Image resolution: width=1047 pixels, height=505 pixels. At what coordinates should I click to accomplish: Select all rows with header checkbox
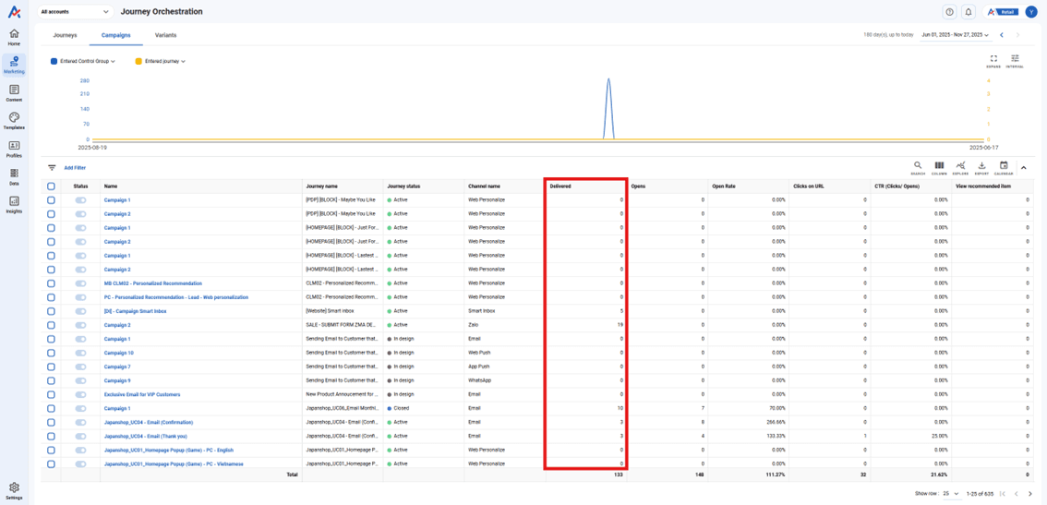51,186
